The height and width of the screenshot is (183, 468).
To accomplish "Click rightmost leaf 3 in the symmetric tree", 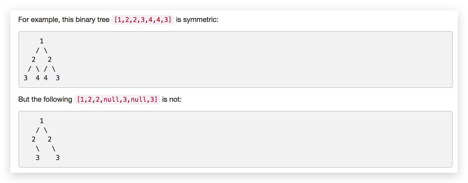I will [x=58, y=78].
